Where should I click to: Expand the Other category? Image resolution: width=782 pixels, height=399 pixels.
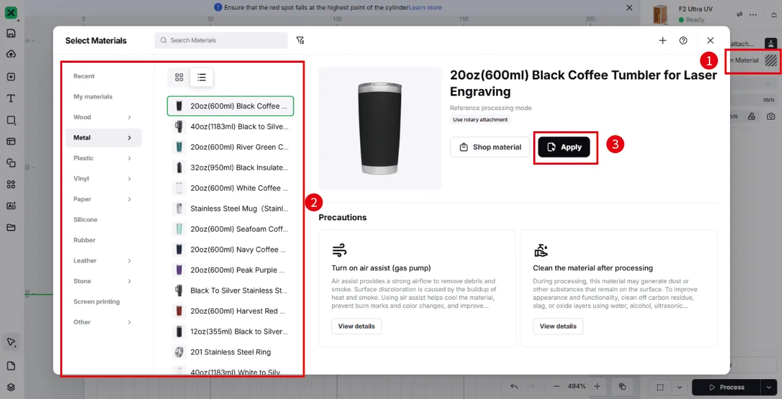pos(129,322)
